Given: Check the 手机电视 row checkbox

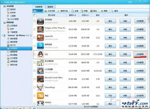Looking at the screenshot, I should pos(34,21).
